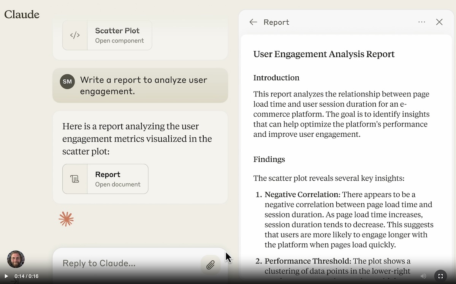Screen dimensions: 456x284
Task: Open the Report document card
Action: (118, 179)
